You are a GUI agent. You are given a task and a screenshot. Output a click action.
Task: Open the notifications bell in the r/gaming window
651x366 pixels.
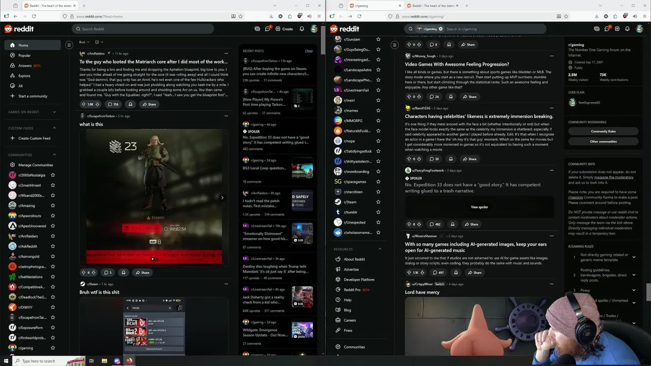[627, 29]
